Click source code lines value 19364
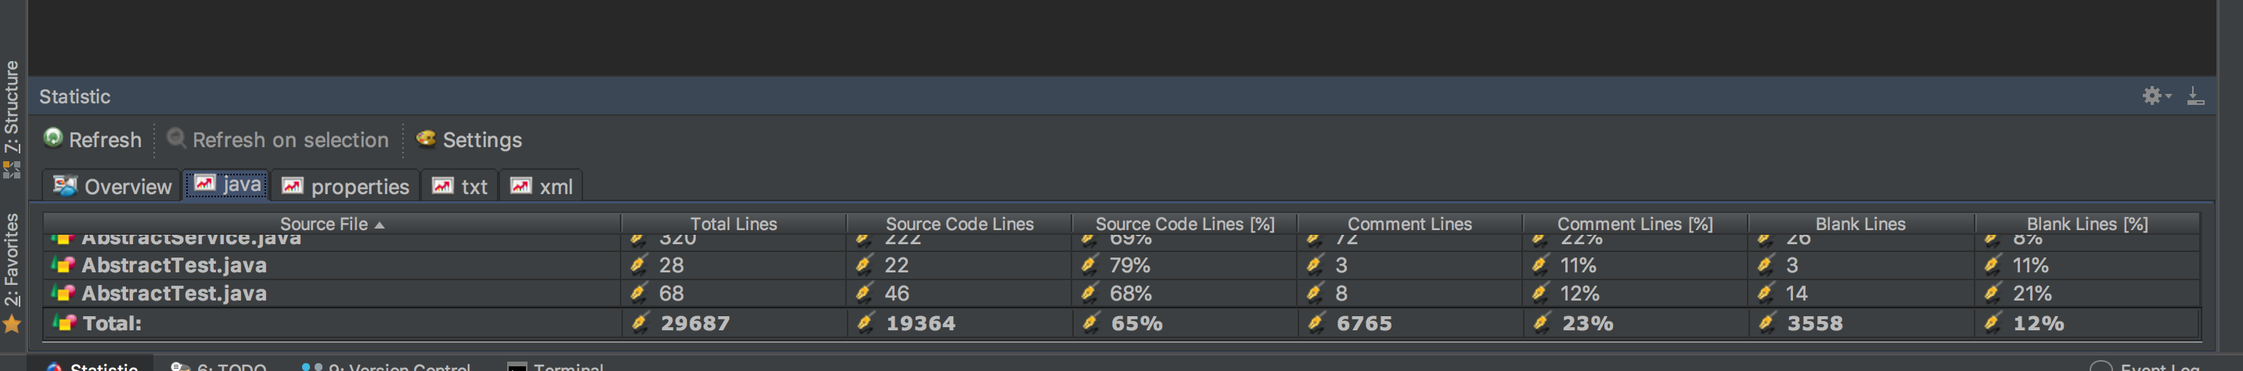Viewport: 2243px width, 371px height. [x=920, y=323]
